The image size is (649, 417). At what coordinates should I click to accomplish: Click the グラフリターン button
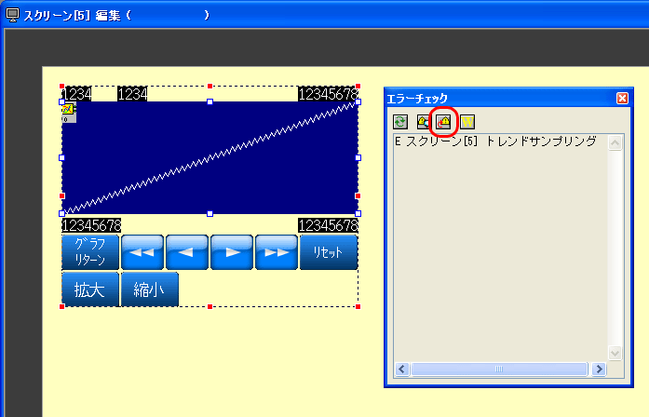click(x=89, y=252)
